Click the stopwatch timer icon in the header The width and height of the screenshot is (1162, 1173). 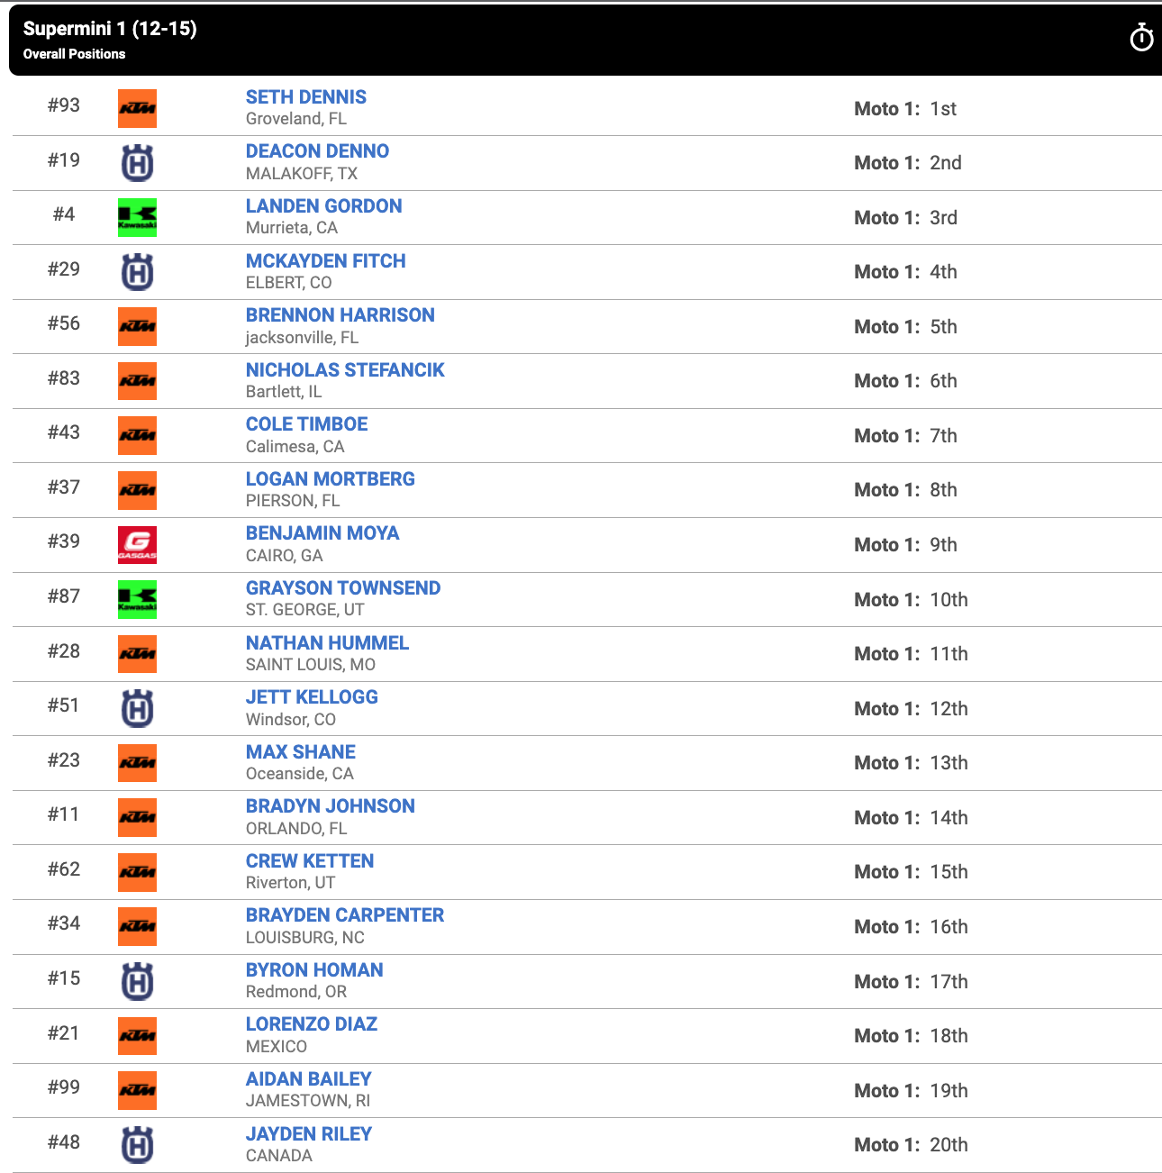(1141, 39)
